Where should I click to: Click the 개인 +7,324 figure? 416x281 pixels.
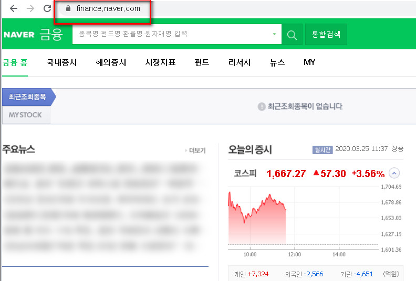tap(251, 274)
